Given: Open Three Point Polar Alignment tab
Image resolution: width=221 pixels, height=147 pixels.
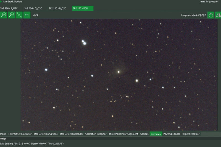Looking at the screenshot, I should pos(123,134).
